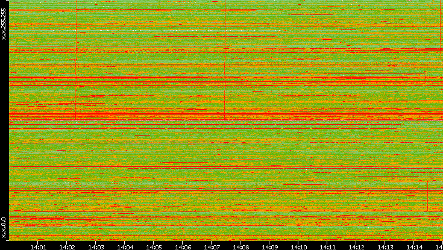Click the 14:01 time axis label

(x=38, y=247)
